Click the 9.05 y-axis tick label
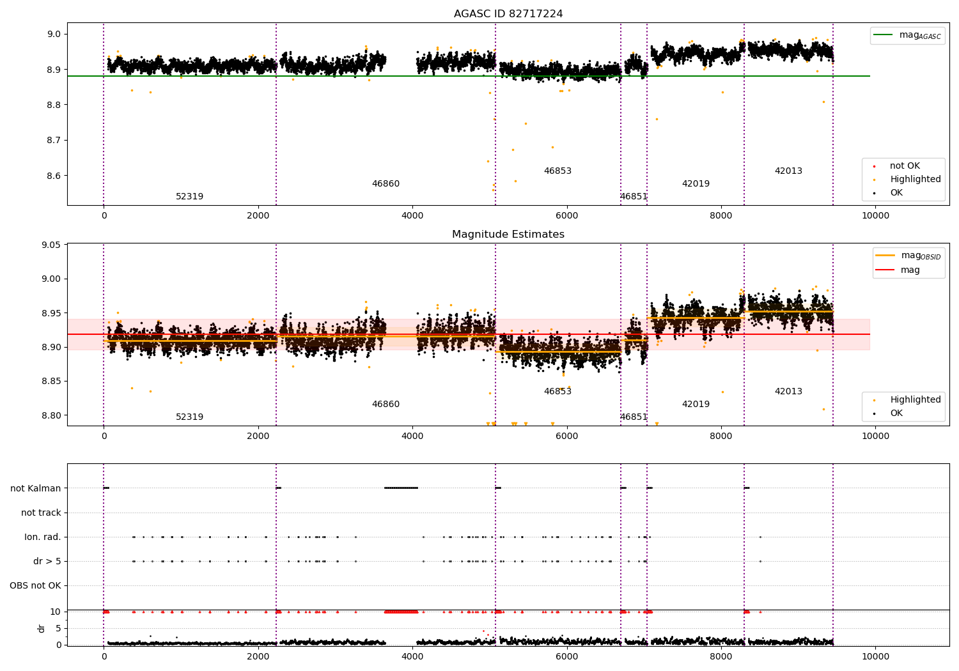Viewport: 959px width, 671px height. (x=52, y=245)
